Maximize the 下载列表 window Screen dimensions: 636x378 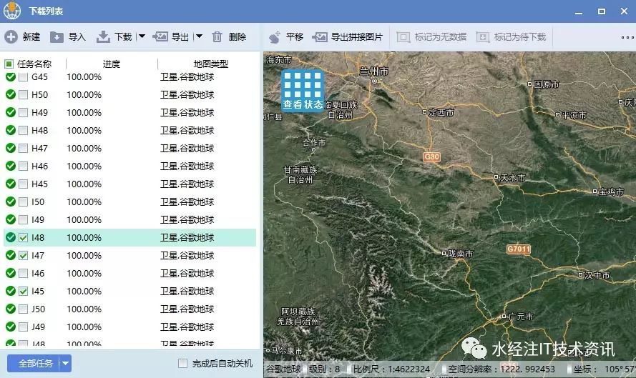tap(602, 11)
